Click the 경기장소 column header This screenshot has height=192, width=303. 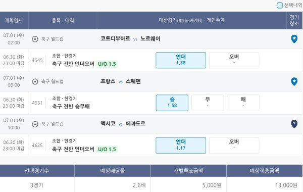(x=294, y=20)
